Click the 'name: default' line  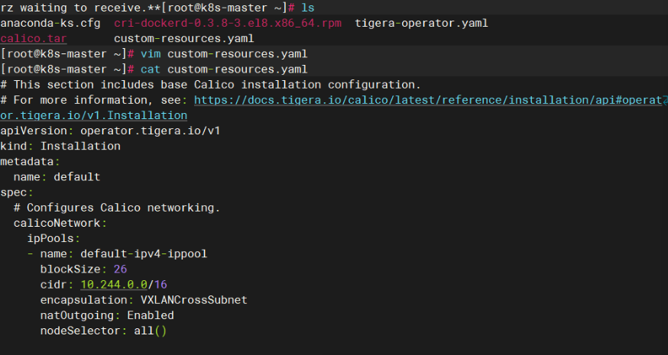tap(57, 176)
